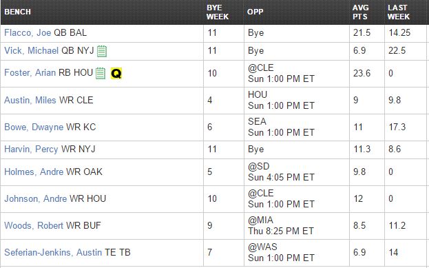Click the Percy Harvin player link
429x268 pixels.
point(31,150)
